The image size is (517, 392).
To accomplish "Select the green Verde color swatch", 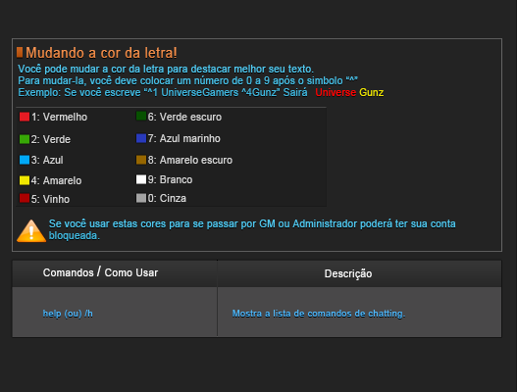I will (x=25, y=139).
